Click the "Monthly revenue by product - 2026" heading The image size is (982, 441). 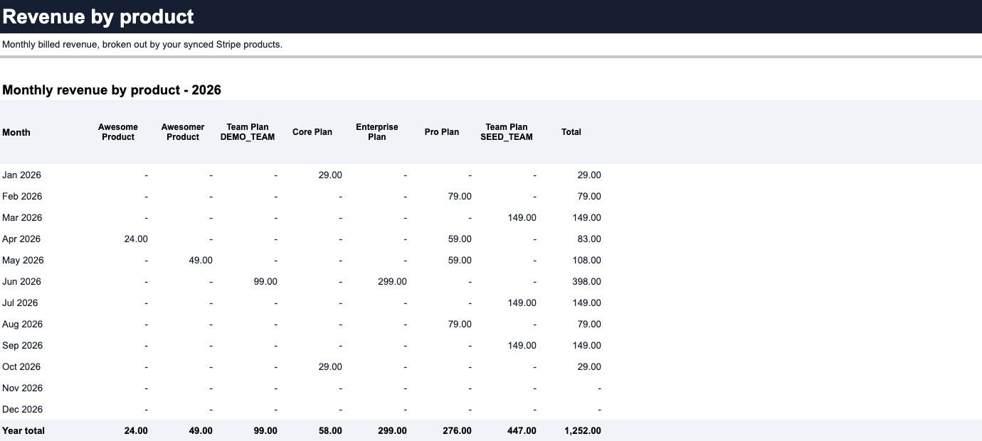112,90
